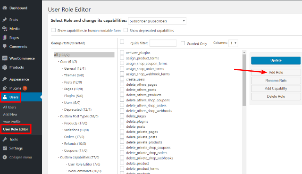Click the Plugins update count badge
Image resolution: width=302 pixels, height=174 pixels.
coord(25,88)
